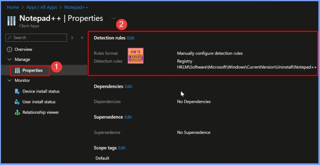Toggle expand-collapse all menu groups icon
The image size is (320, 165).
tap(72, 38)
